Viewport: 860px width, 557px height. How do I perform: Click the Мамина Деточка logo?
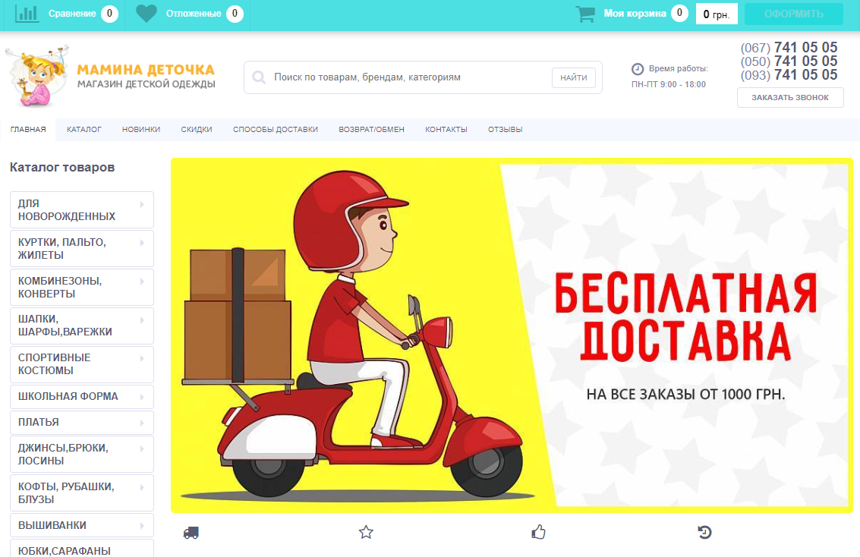[111, 76]
